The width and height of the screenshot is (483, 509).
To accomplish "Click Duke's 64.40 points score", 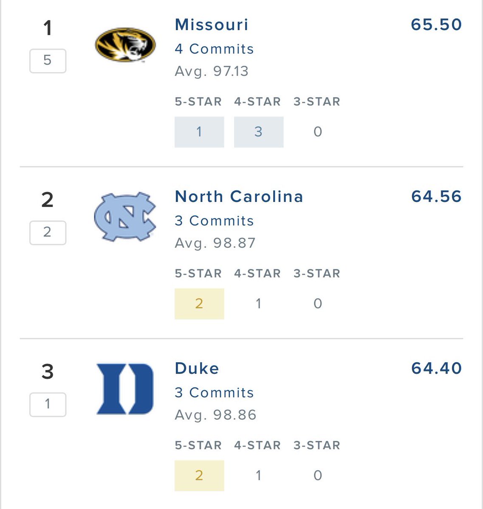I will point(436,368).
